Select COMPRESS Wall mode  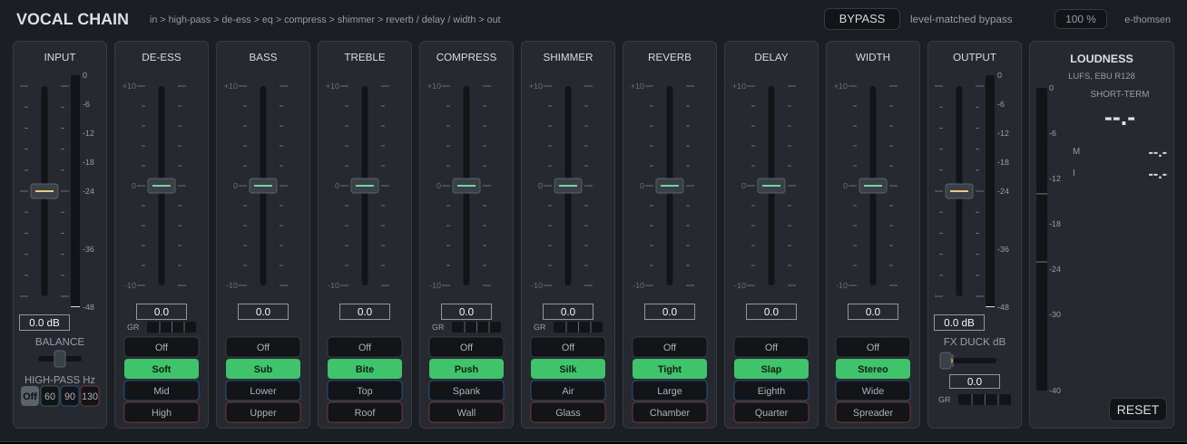pyautogui.click(x=466, y=412)
